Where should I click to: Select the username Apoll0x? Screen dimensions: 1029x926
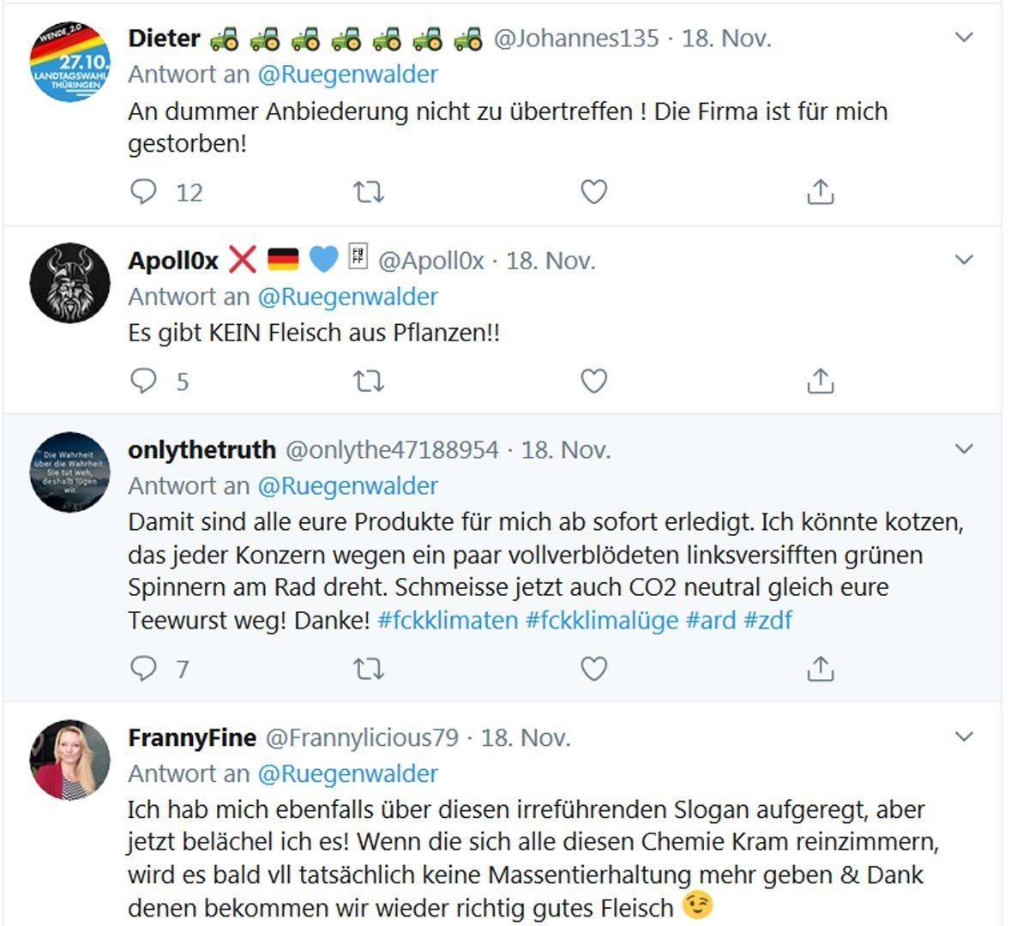coord(171,260)
